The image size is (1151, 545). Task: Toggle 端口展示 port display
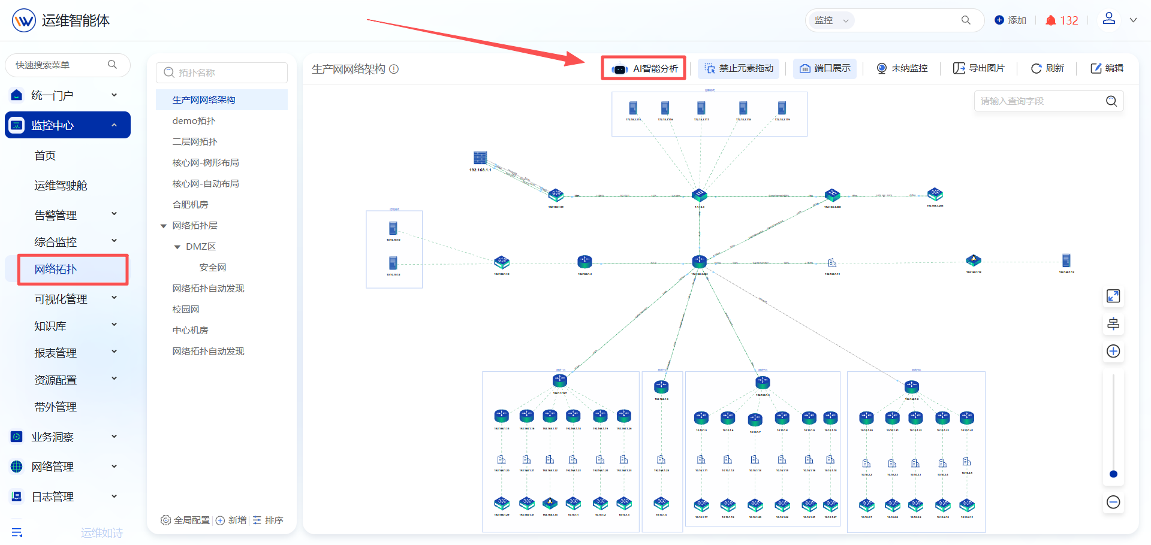pos(825,68)
